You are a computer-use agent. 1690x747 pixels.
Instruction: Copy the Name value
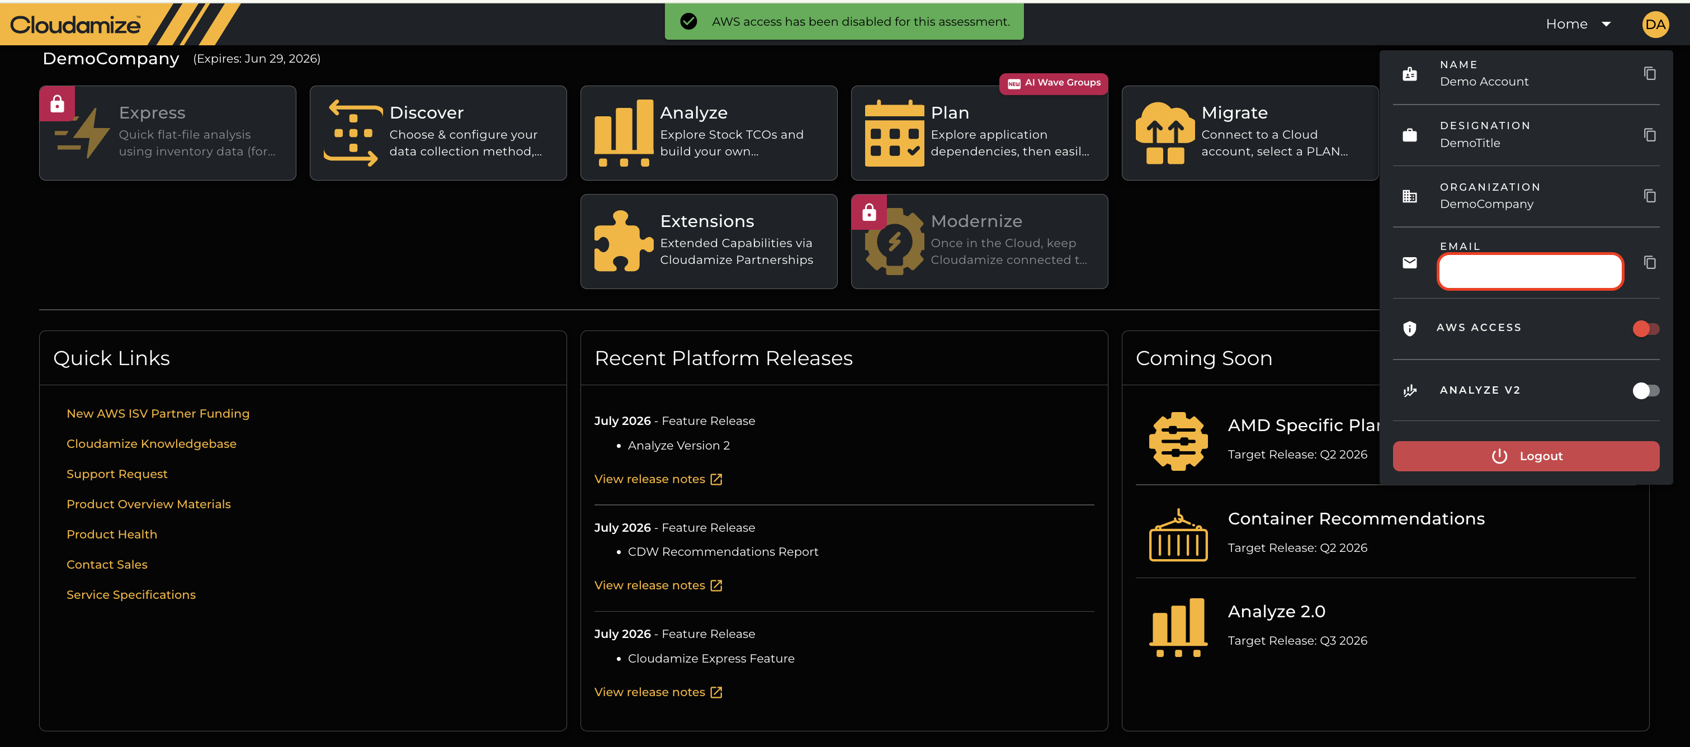(x=1649, y=73)
